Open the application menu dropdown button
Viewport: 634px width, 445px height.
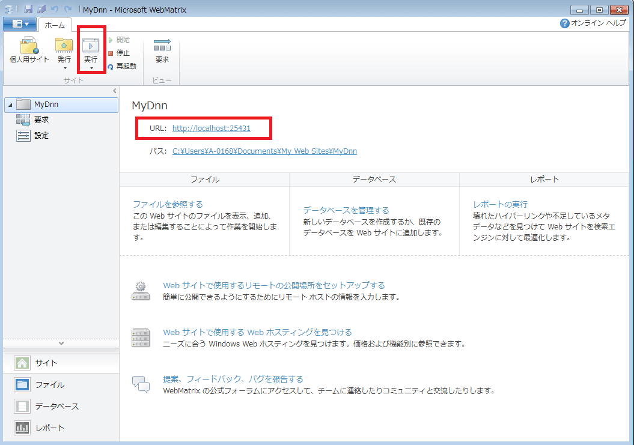[x=20, y=24]
